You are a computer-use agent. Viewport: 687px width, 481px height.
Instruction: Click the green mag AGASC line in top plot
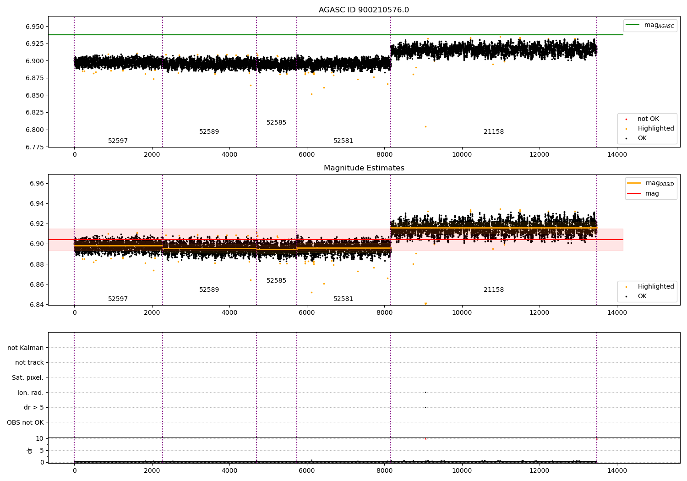click(335, 35)
